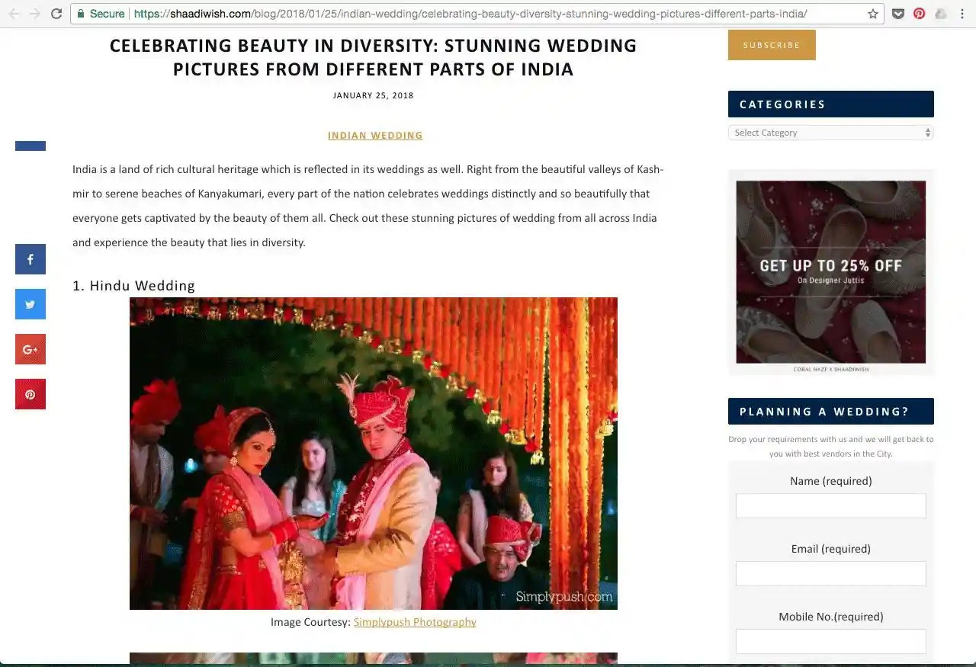This screenshot has height=667, width=976.
Task: Open the Simplypush Photography link
Action: [x=415, y=622]
